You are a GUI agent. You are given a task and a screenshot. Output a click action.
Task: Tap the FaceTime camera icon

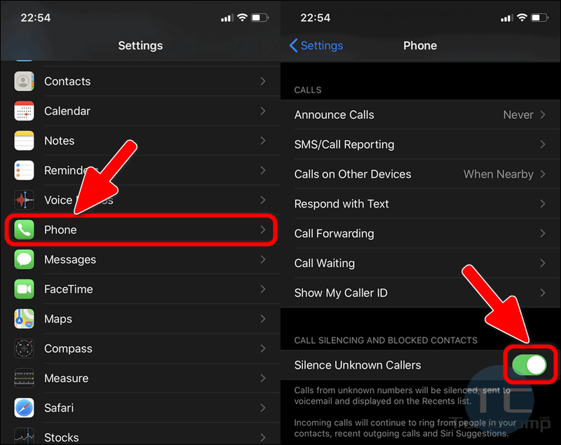tap(24, 289)
